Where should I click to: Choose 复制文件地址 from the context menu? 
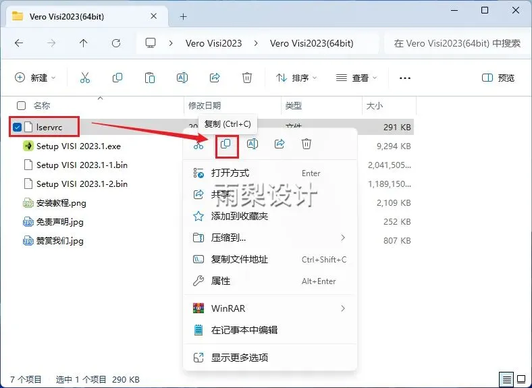[270, 260]
